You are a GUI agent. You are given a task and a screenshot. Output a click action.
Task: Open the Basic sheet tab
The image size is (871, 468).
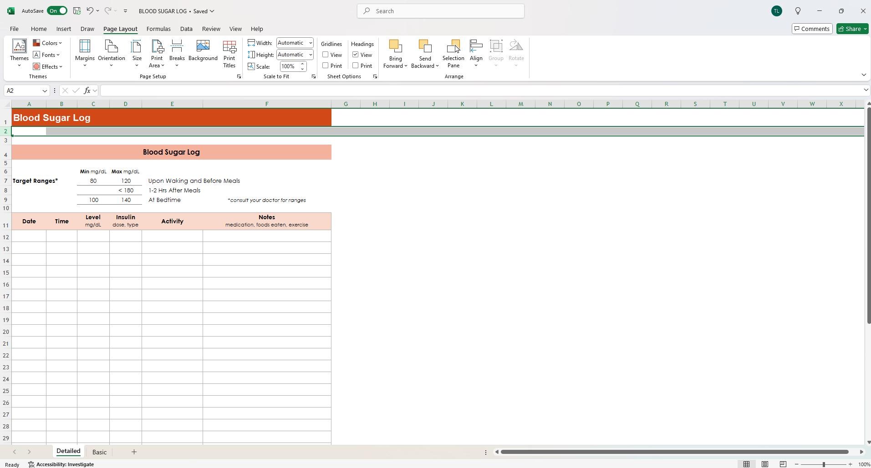[99, 452]
